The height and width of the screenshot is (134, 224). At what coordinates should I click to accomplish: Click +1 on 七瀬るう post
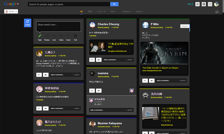(x=39, y=75)
